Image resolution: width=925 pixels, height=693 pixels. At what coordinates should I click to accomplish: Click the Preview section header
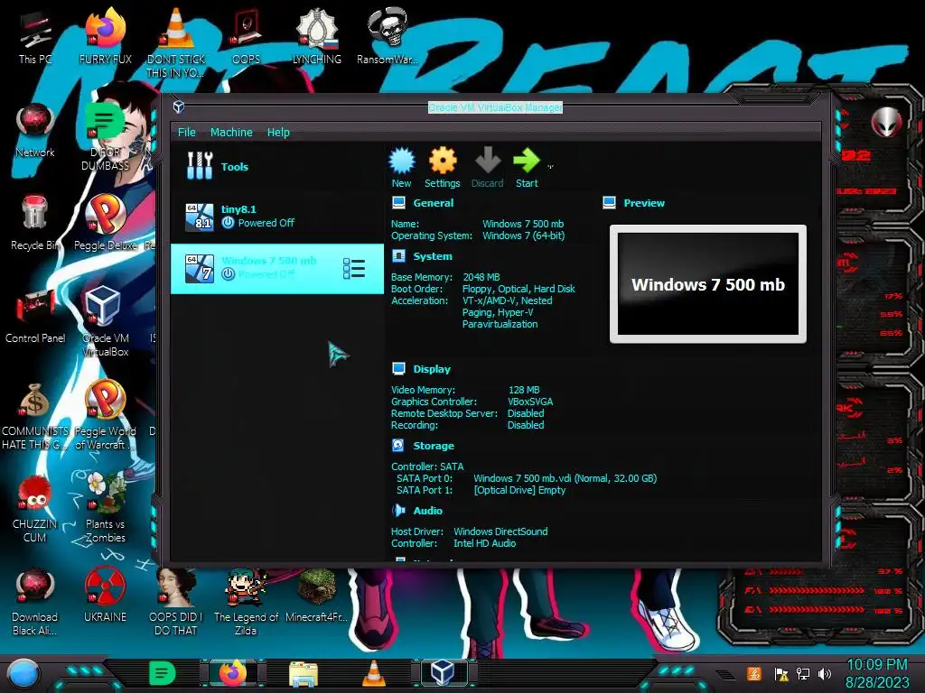click(x=643, y=203)
